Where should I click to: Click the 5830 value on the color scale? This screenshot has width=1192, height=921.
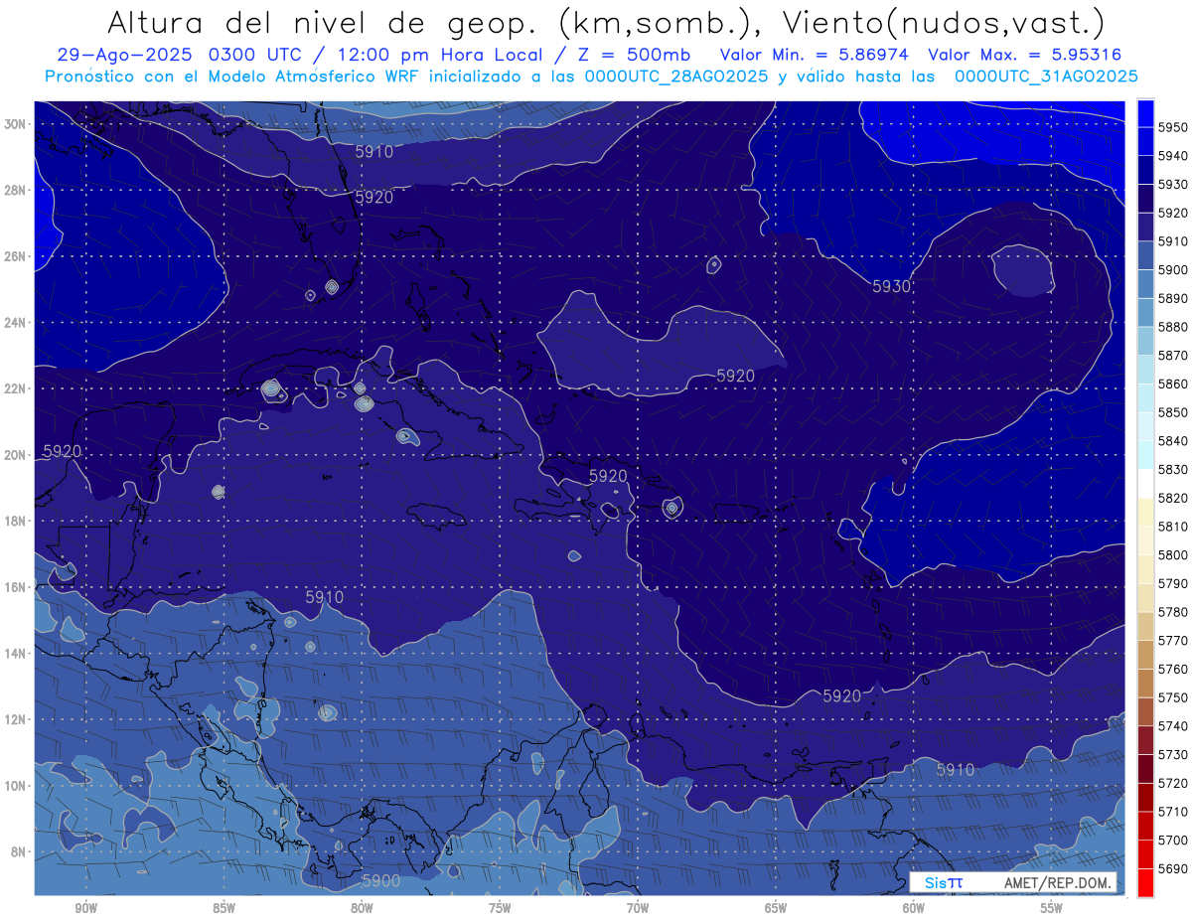click(1173, 469)
